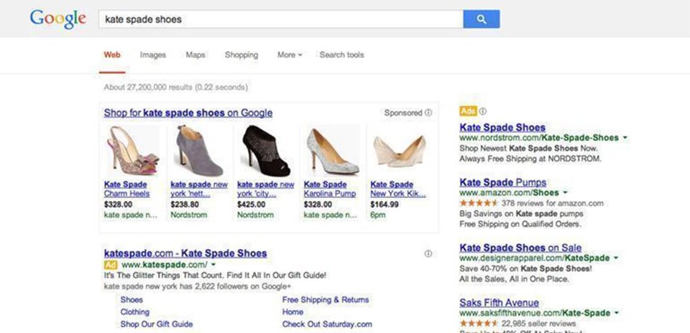690x333 pixels.
Task: Click the silver Karolina Pump thumbnail
Action: (333, 151)
